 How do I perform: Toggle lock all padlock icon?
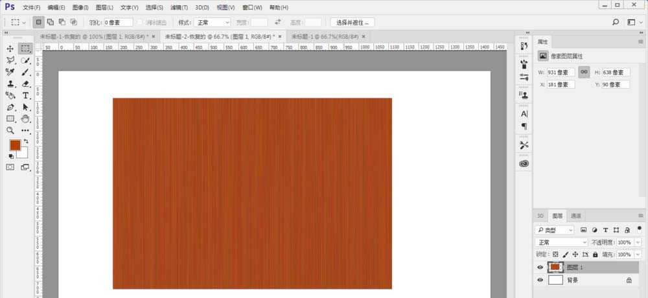(595, 255)
